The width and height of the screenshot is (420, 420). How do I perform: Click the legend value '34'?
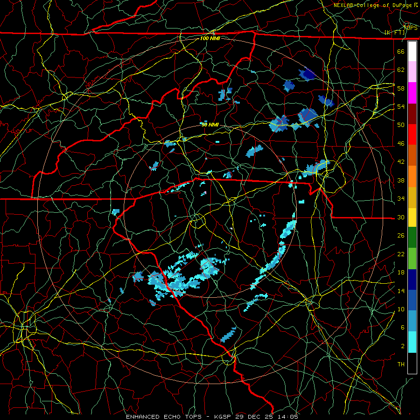(x=401, y=199)
